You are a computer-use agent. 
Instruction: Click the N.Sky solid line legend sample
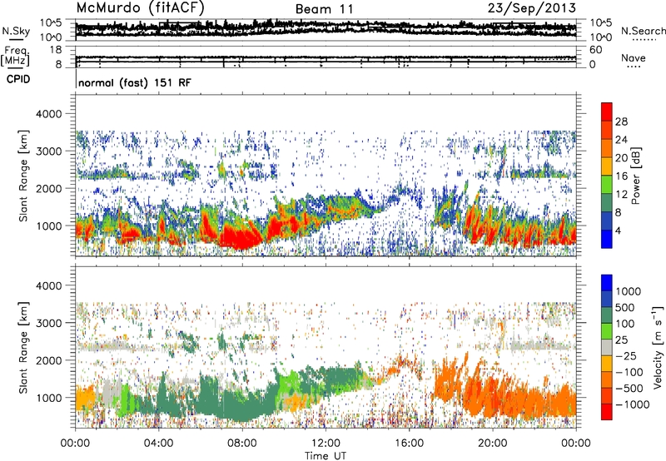[16, 39]
